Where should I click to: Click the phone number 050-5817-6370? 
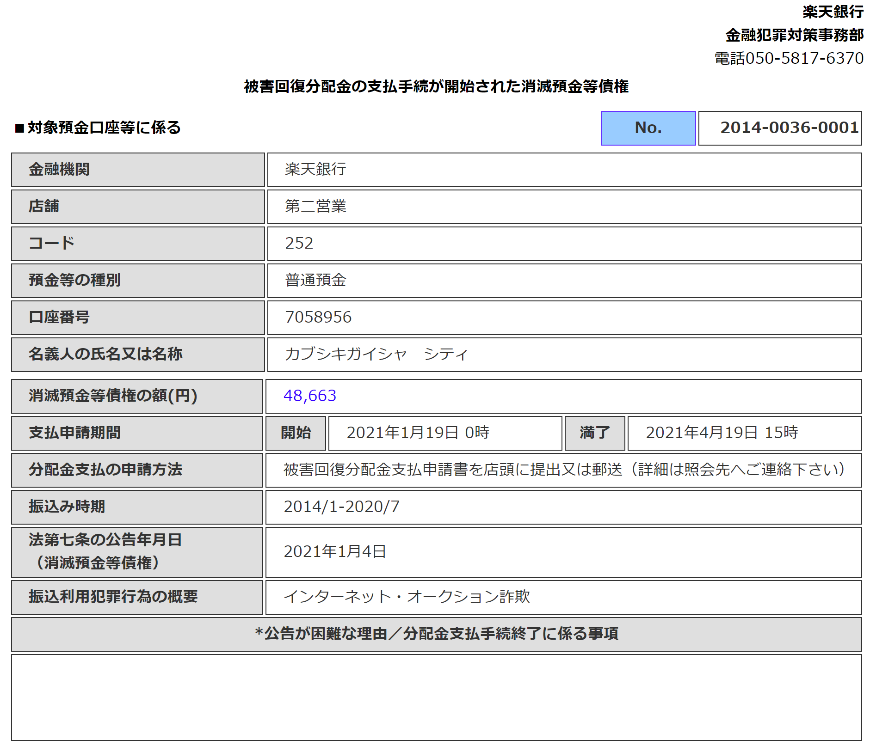804,58
